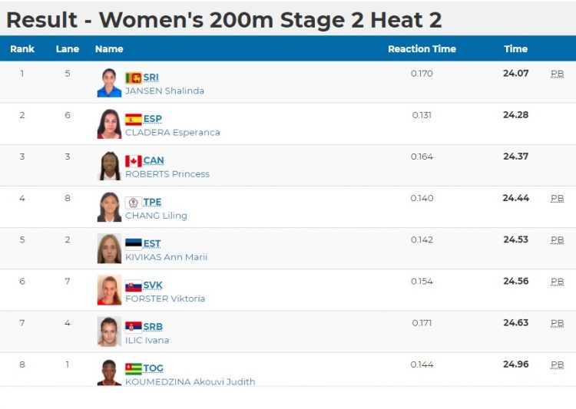Open the TPE country code link
The height and width of the screenshot is (409, 576).
pos(152,202)
